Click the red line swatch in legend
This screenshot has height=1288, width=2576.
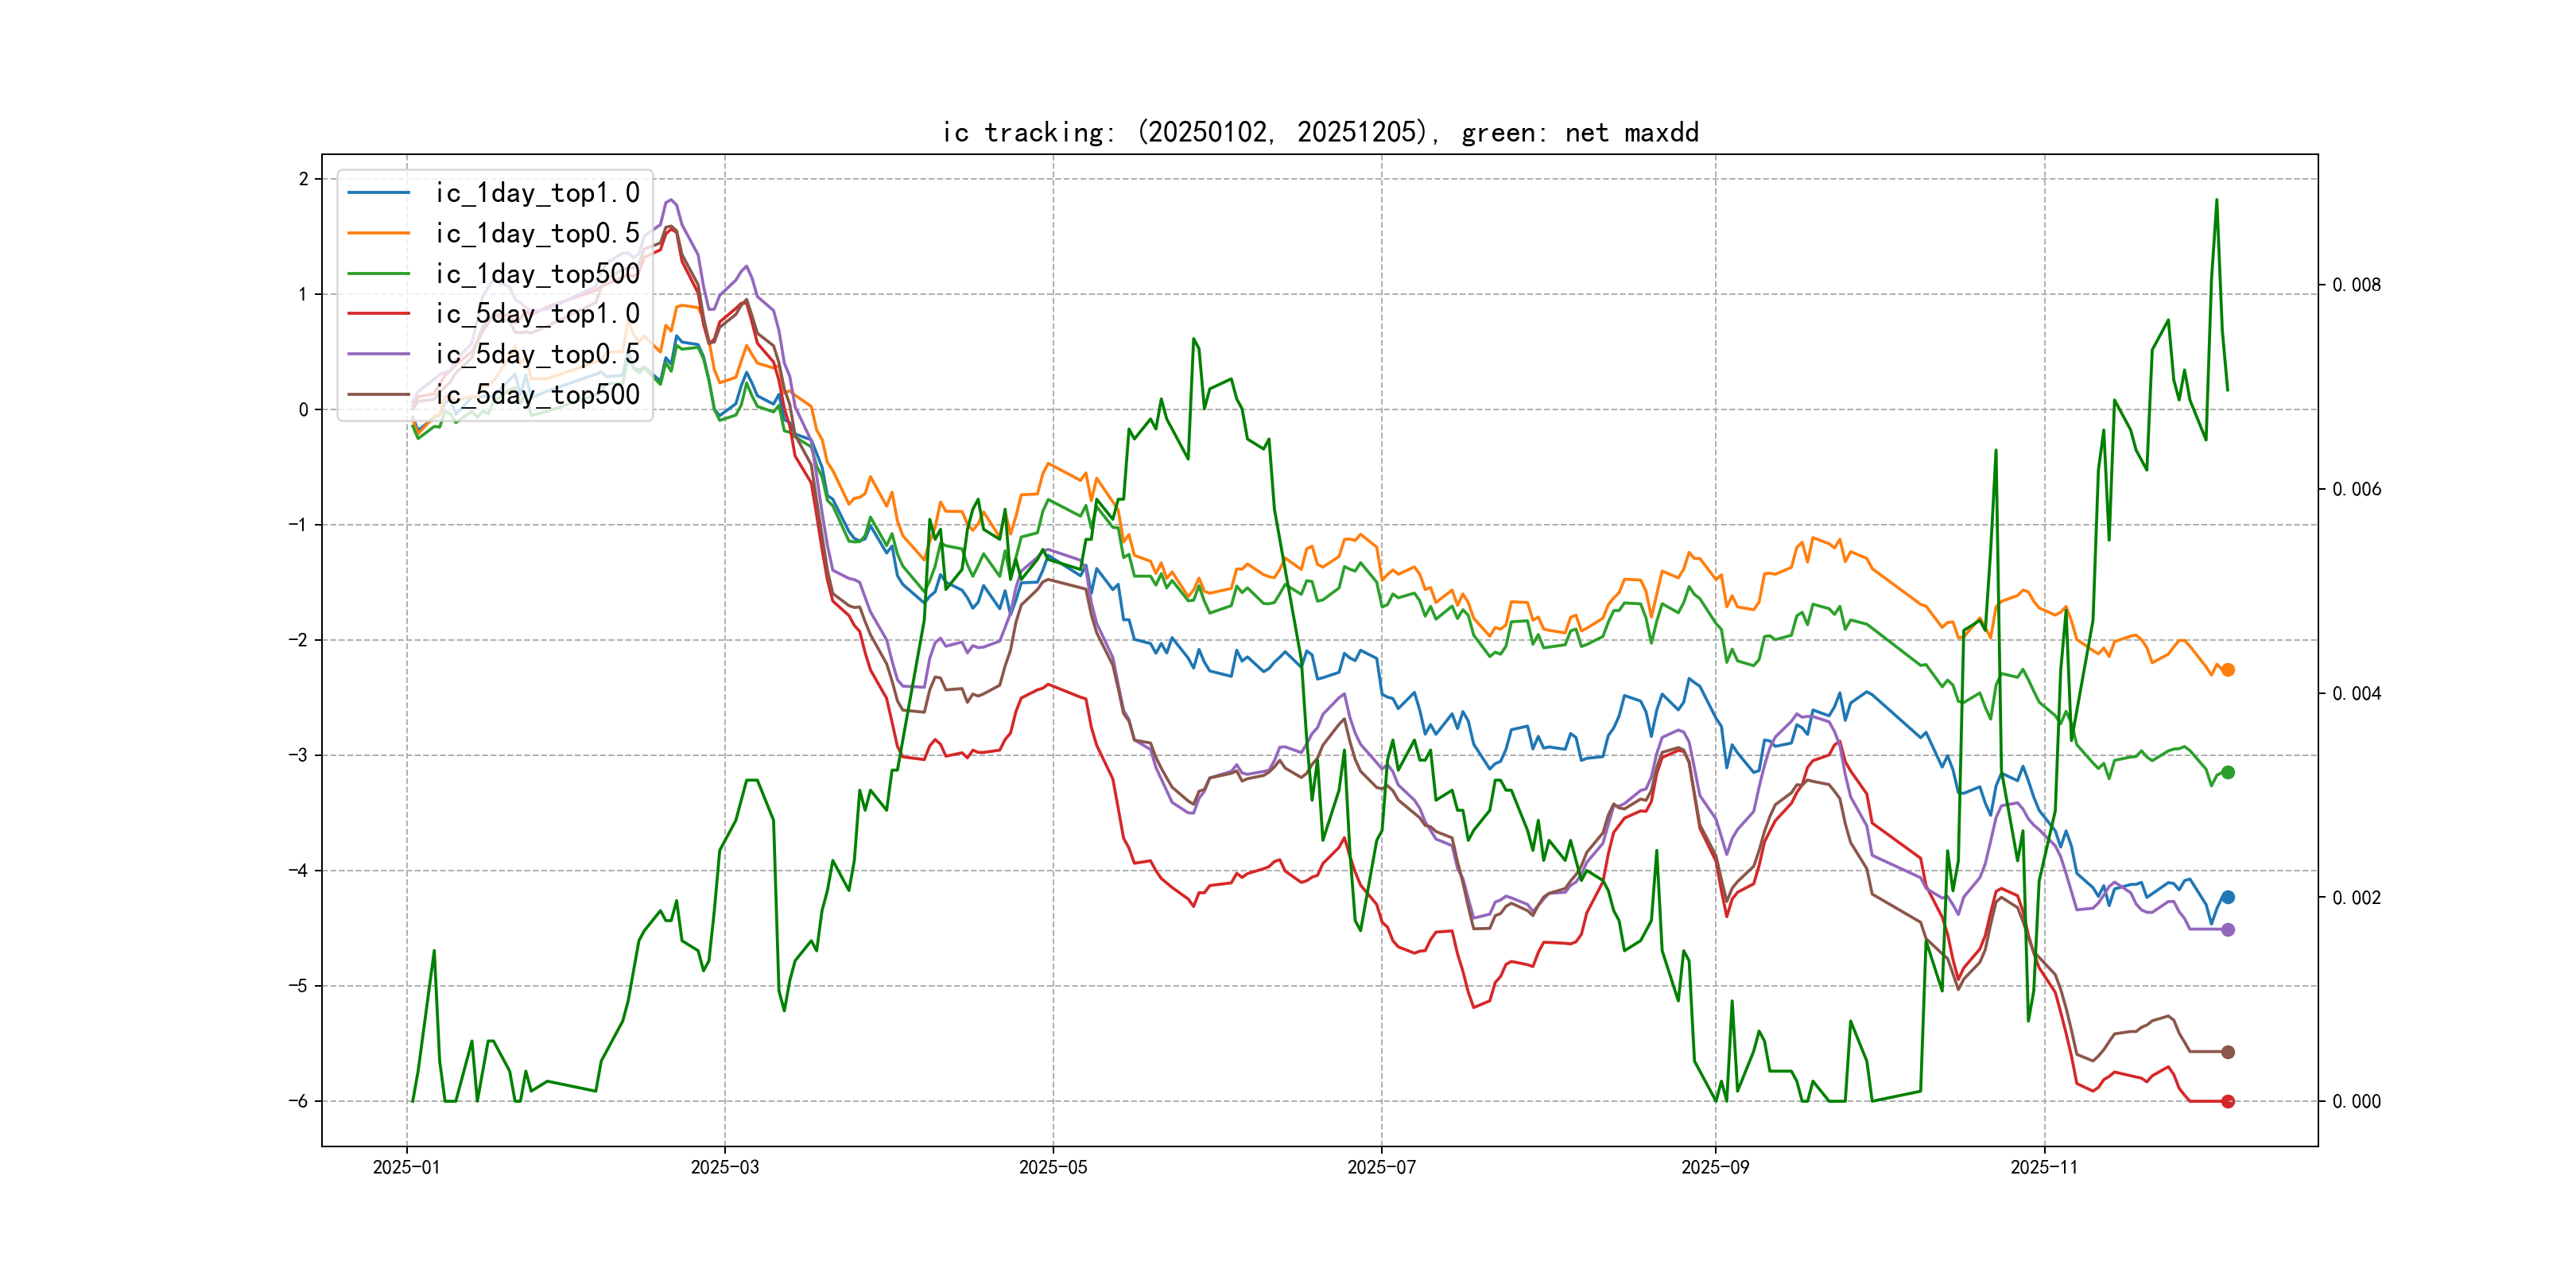(x=379, y=314)
